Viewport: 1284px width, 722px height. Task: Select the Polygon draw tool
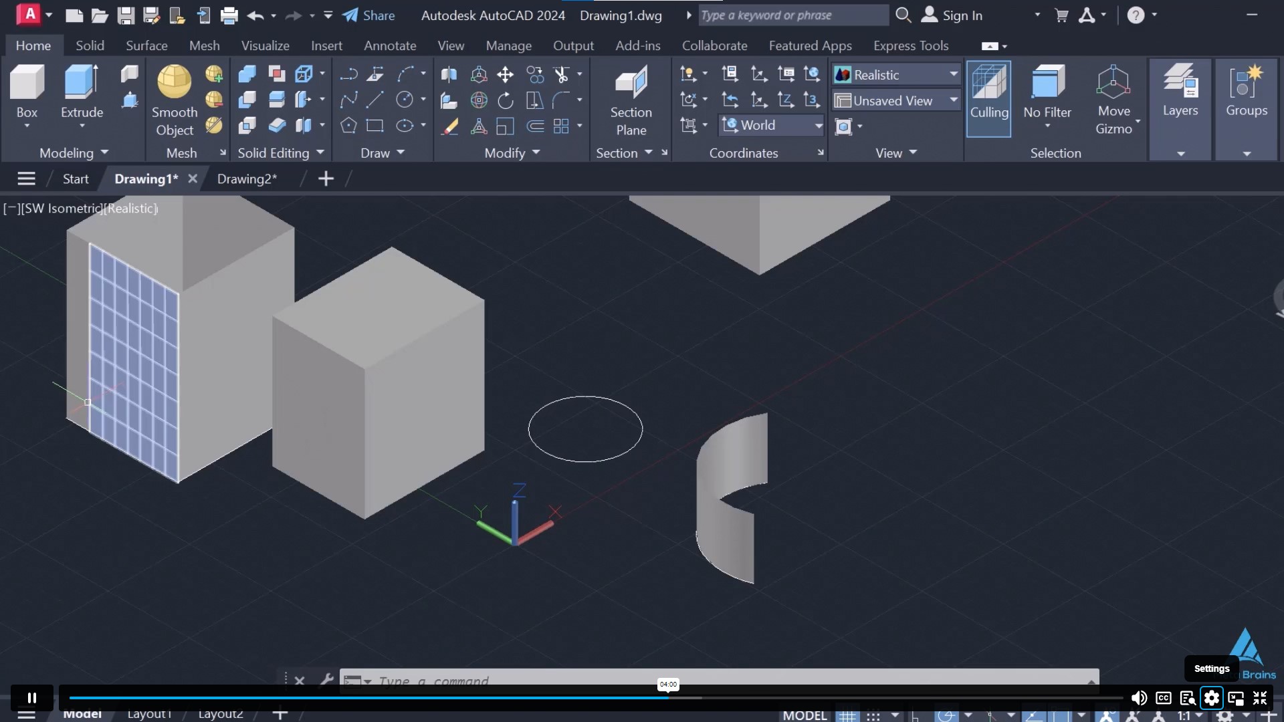[348, 126]
